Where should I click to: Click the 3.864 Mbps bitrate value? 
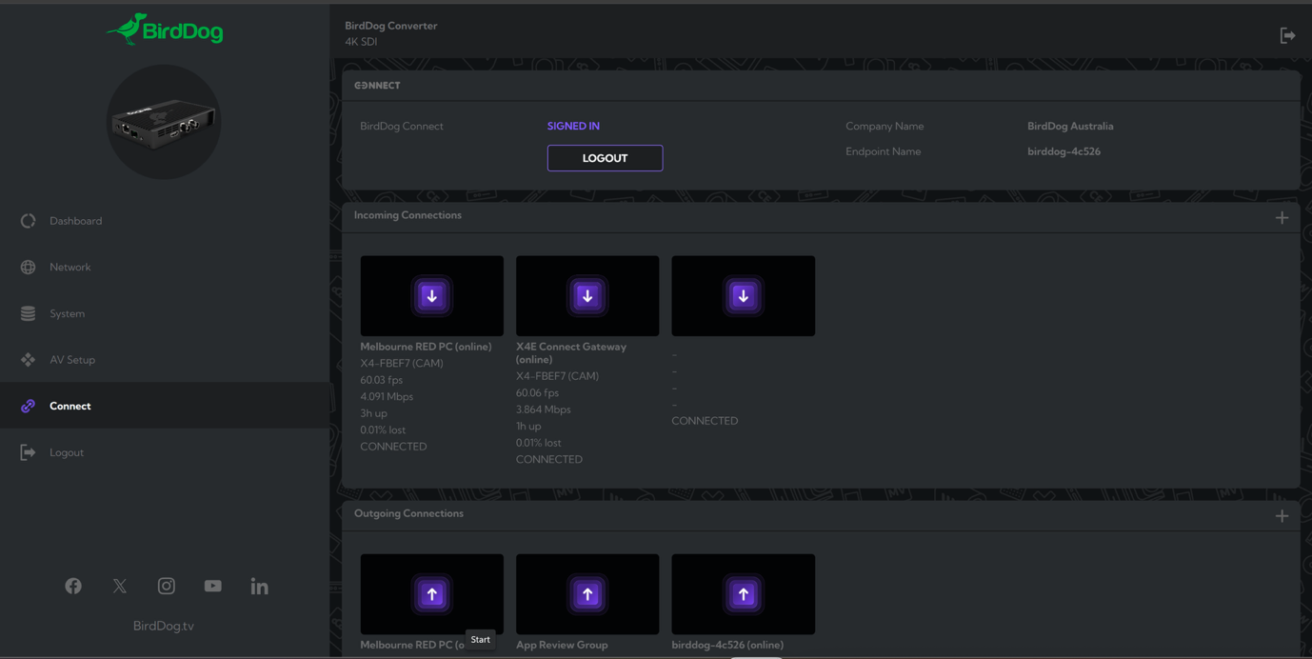click(544, 409)
